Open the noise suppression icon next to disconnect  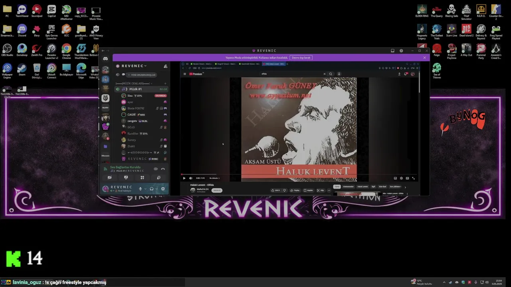[156, 169]
